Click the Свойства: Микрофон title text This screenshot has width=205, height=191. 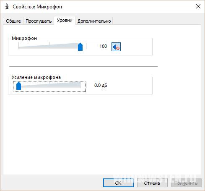37,7
